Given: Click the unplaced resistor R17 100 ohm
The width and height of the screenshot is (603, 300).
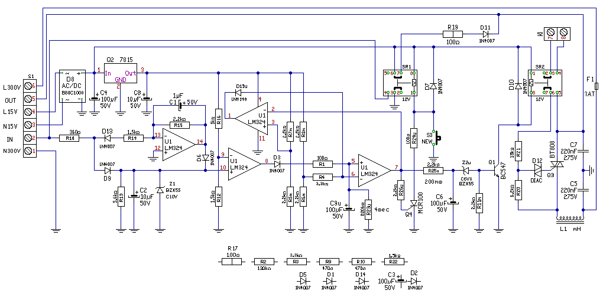Looking at the screenshot, I should coord(231,261).
